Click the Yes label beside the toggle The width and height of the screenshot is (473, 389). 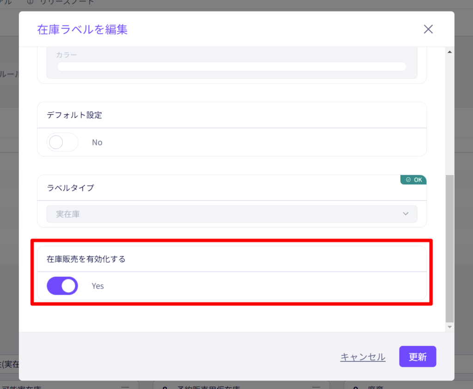(x=98, y=286)
